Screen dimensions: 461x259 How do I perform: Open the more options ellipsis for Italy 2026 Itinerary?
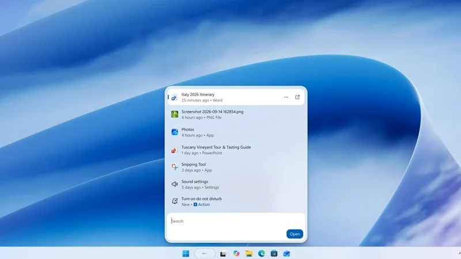[286, 97]
